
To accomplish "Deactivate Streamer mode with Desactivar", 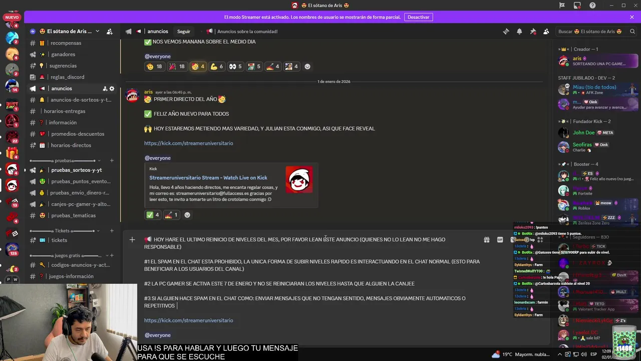I will point(418,17).
